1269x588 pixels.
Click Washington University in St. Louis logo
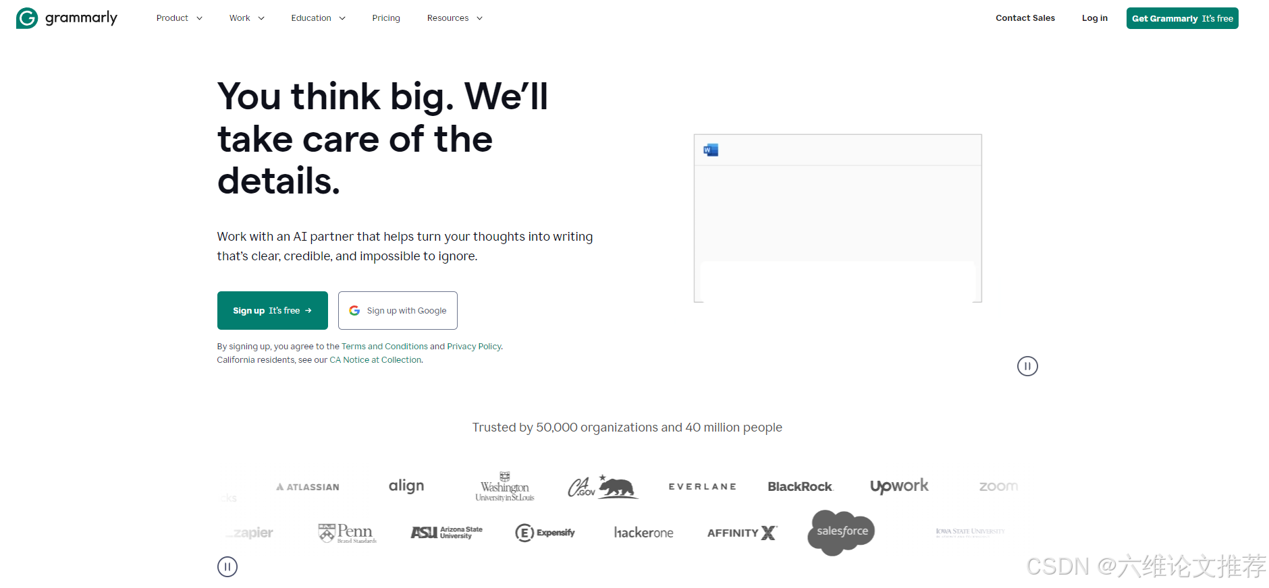504,486
